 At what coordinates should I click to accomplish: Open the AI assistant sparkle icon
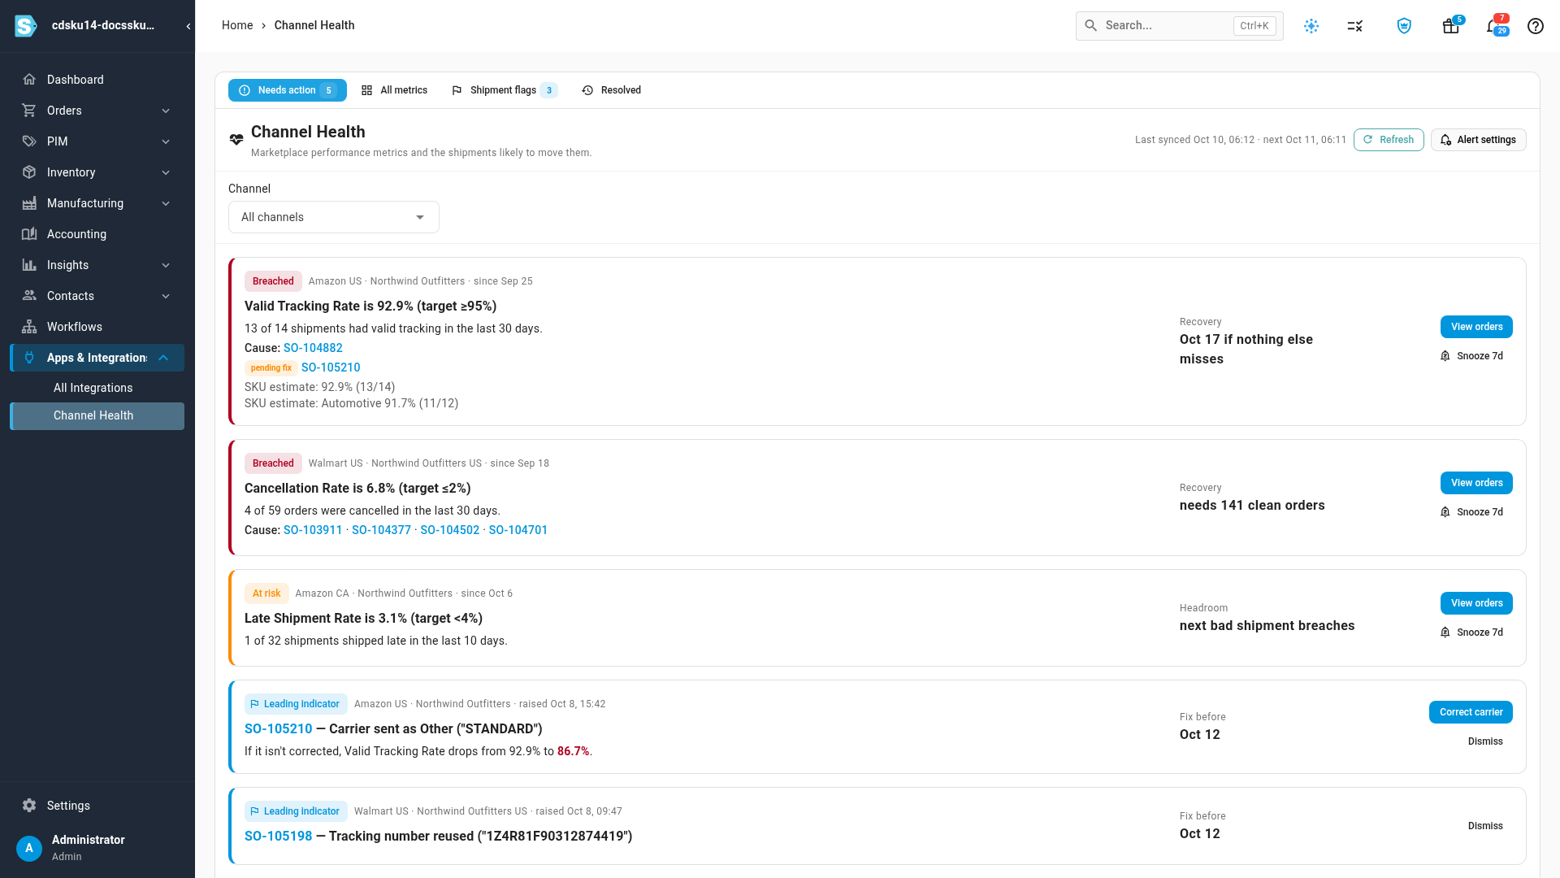1311,26
